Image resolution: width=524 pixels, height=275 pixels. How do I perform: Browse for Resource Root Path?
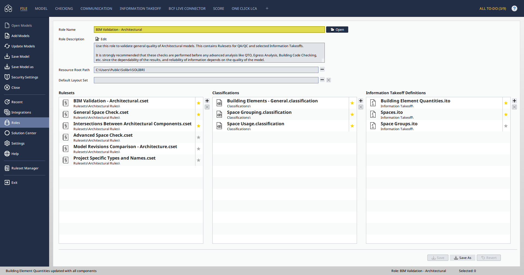[x=322, y=69]
